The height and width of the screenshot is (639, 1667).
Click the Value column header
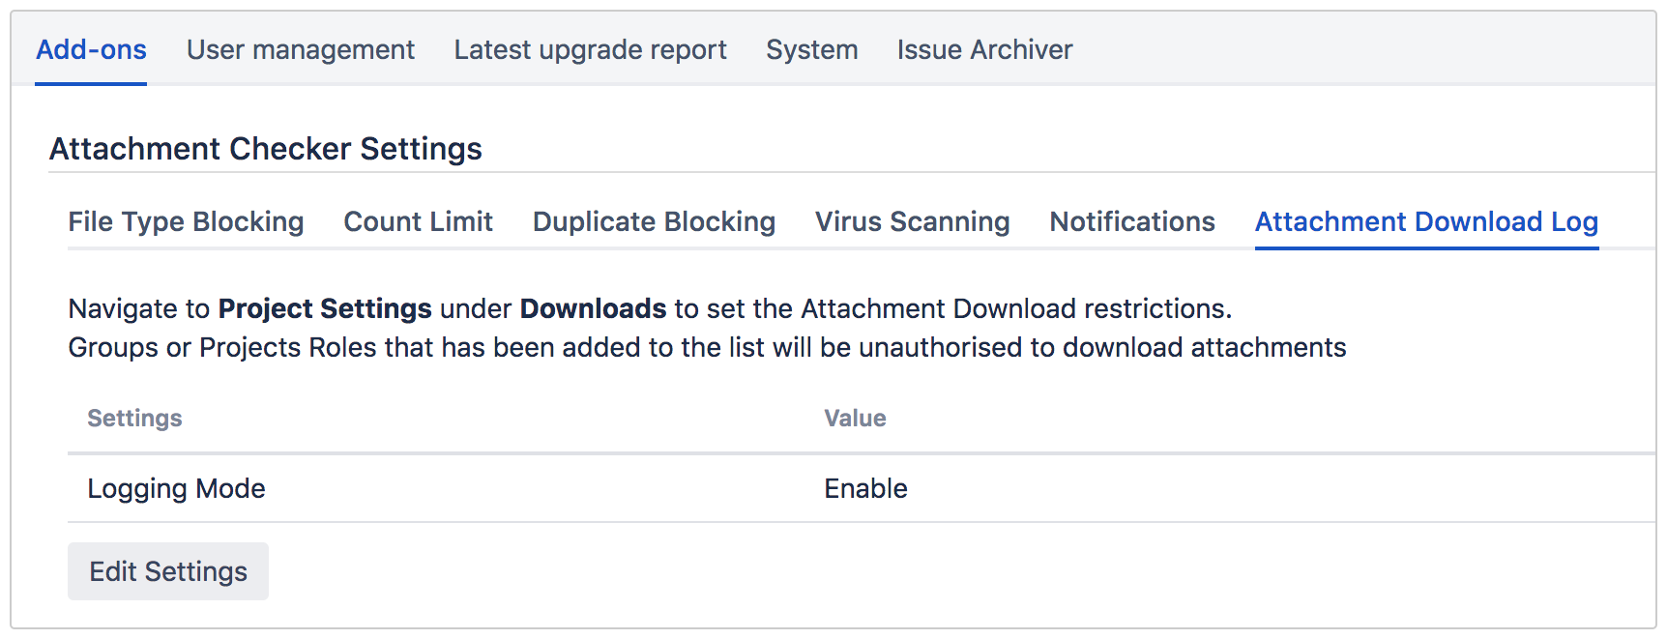[x=855, y=418]
